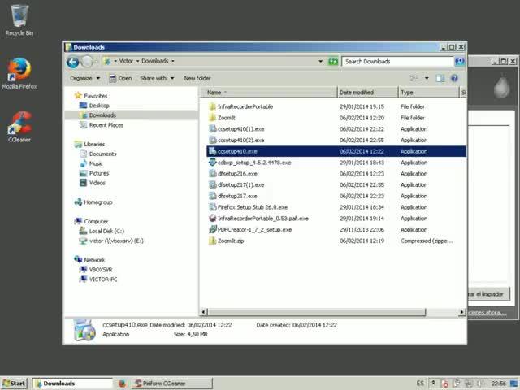Switch to Piriform CCleaner taskbar button

tap(172, 383)
